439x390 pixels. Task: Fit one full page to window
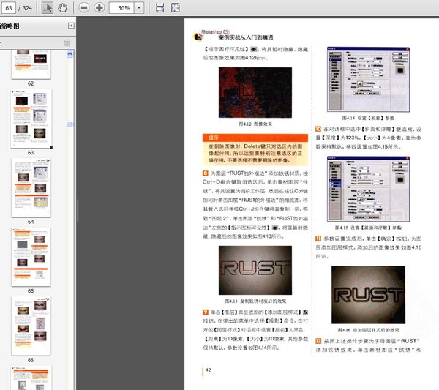(176, 8)
